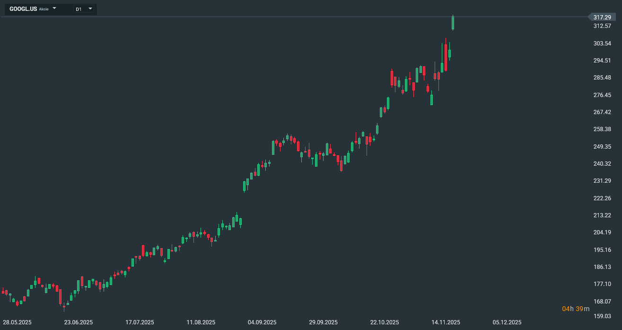Click the 285.48 price axis label
Screen dimensions: 622x330
point(602,78)
